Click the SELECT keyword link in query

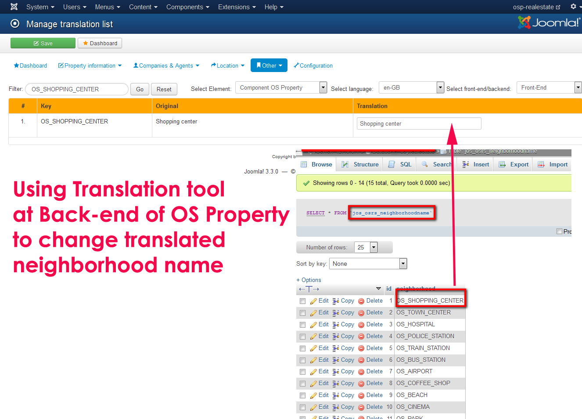316,213
